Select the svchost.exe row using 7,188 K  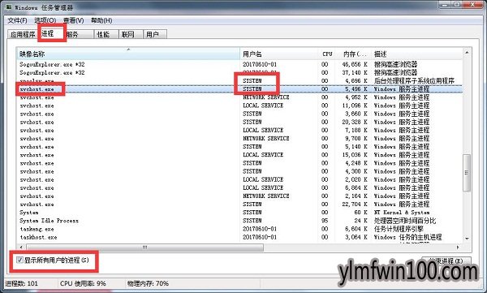click(x=239, y=130)
